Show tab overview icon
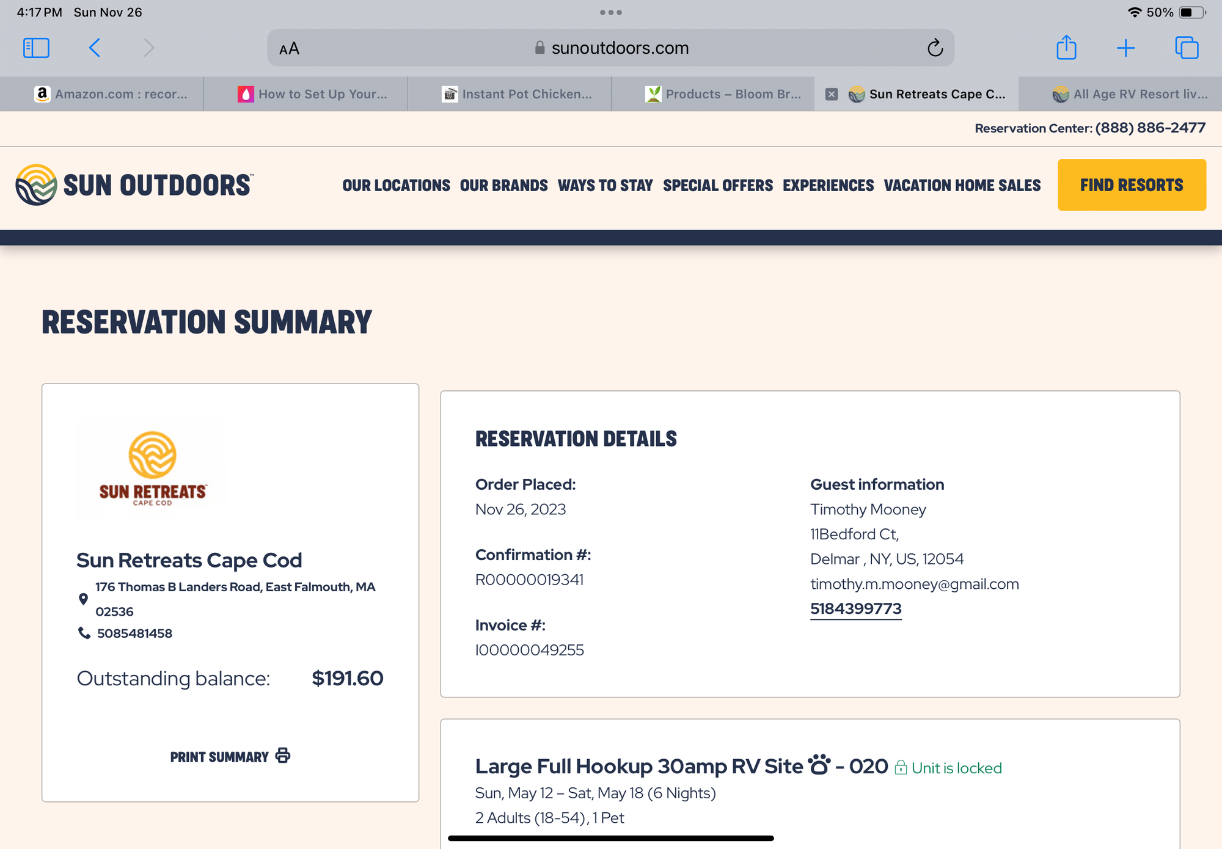The height and width of the screenshot is (849, 1222). click(1187, 48)
